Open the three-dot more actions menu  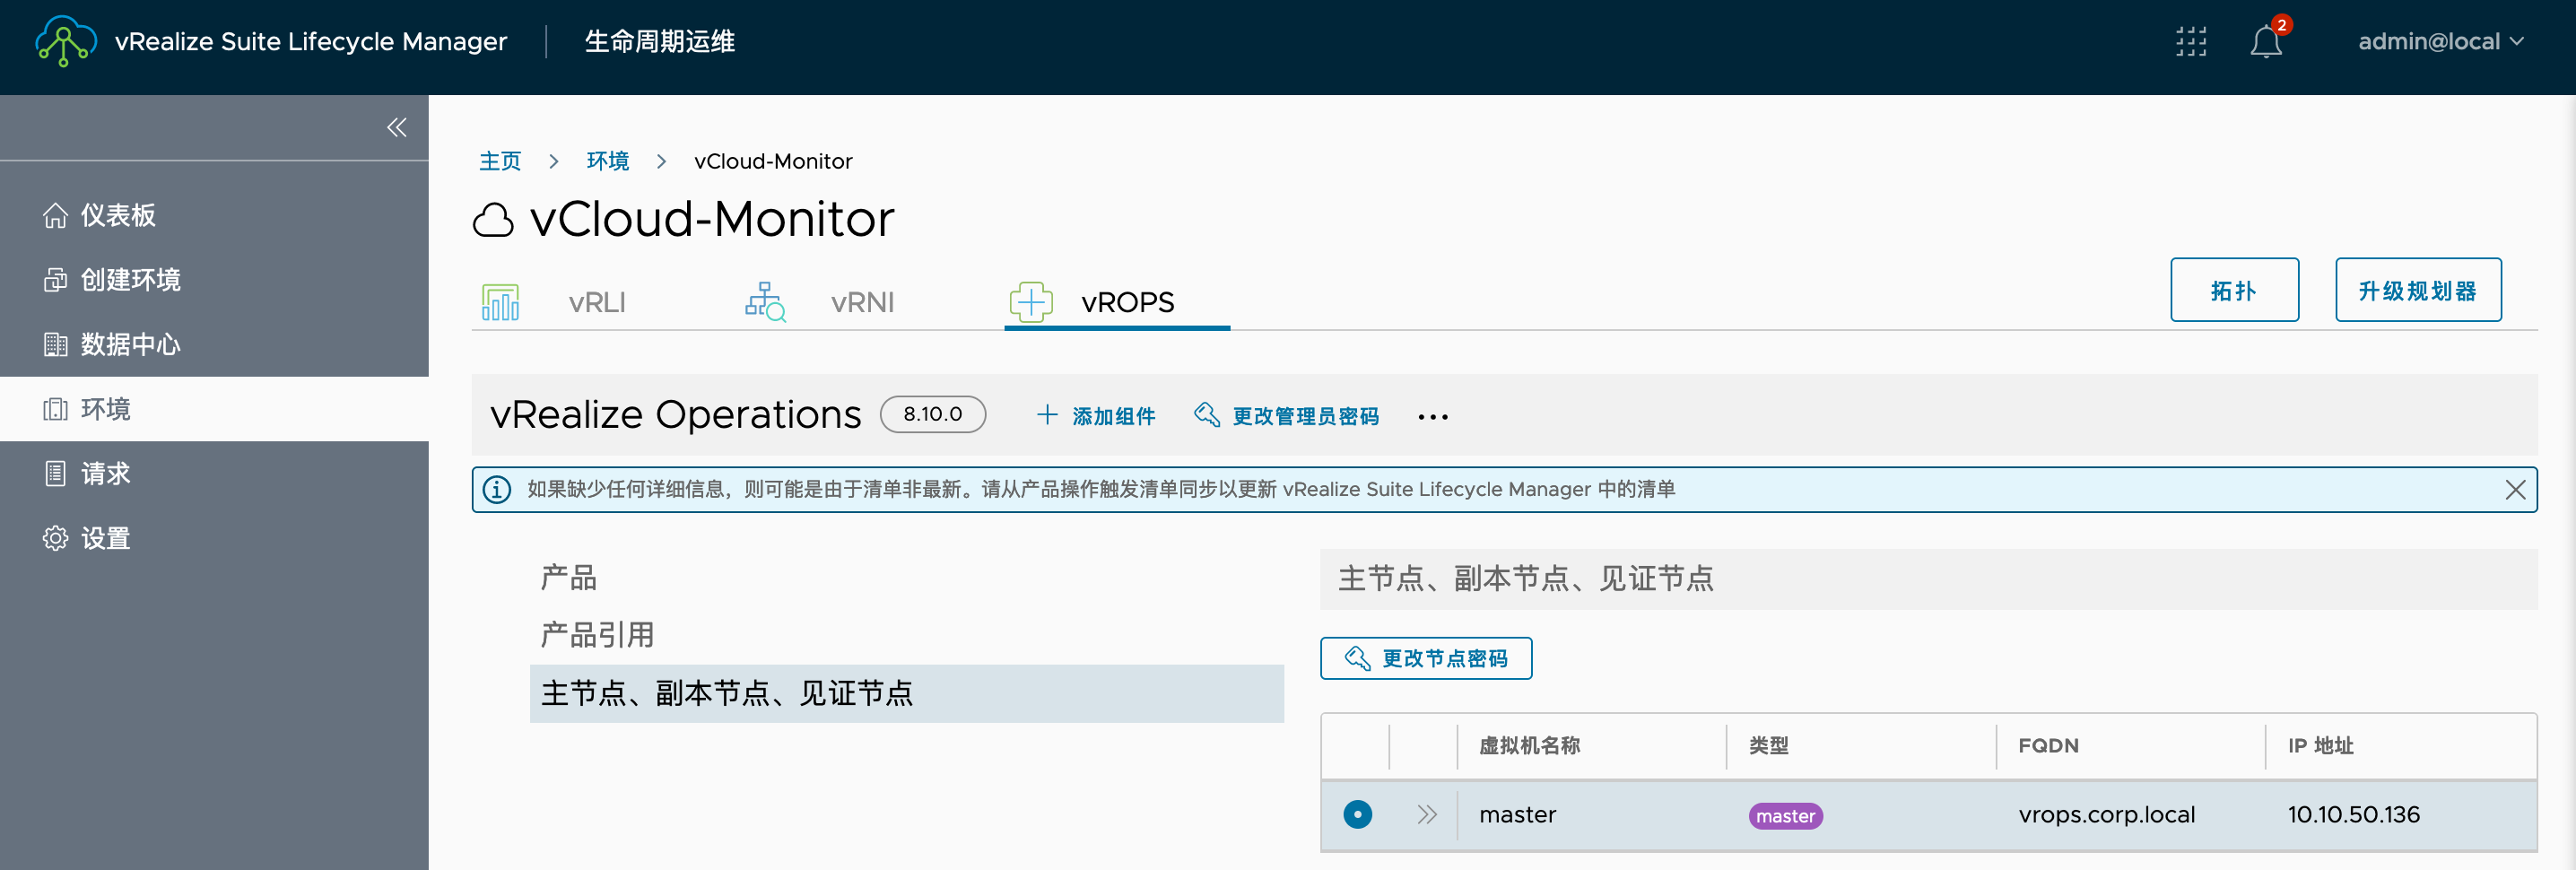[x=1433, y=417]
